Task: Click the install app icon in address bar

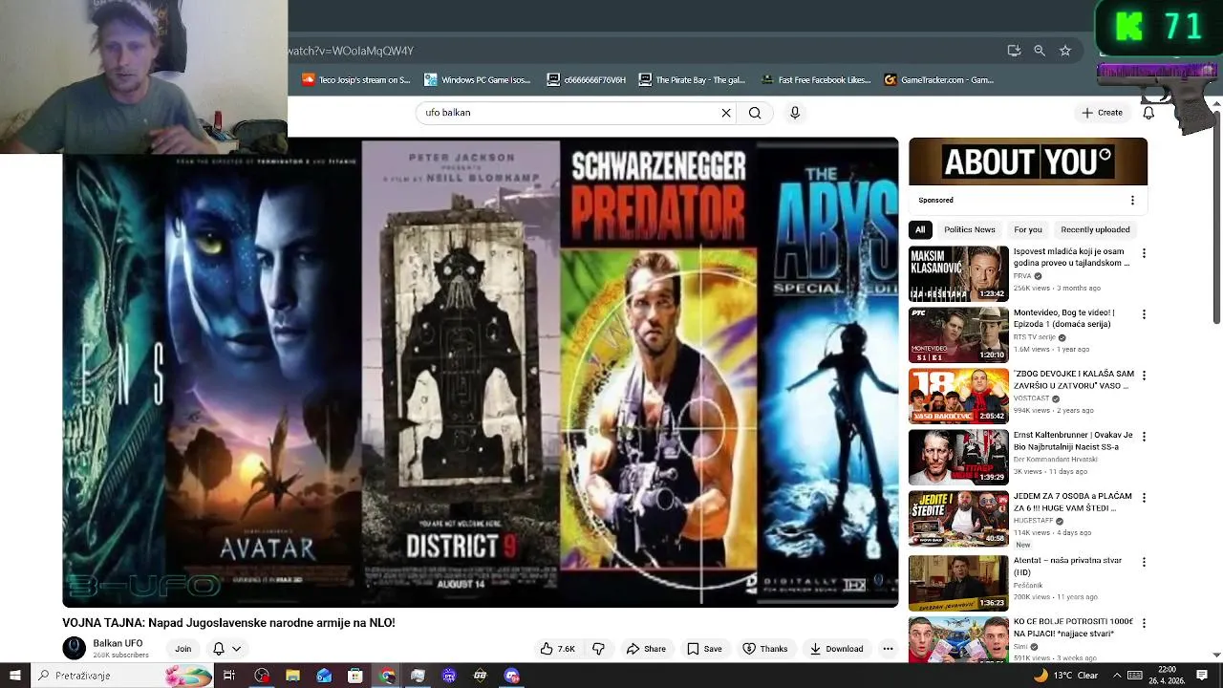Action: [1014, 51]
